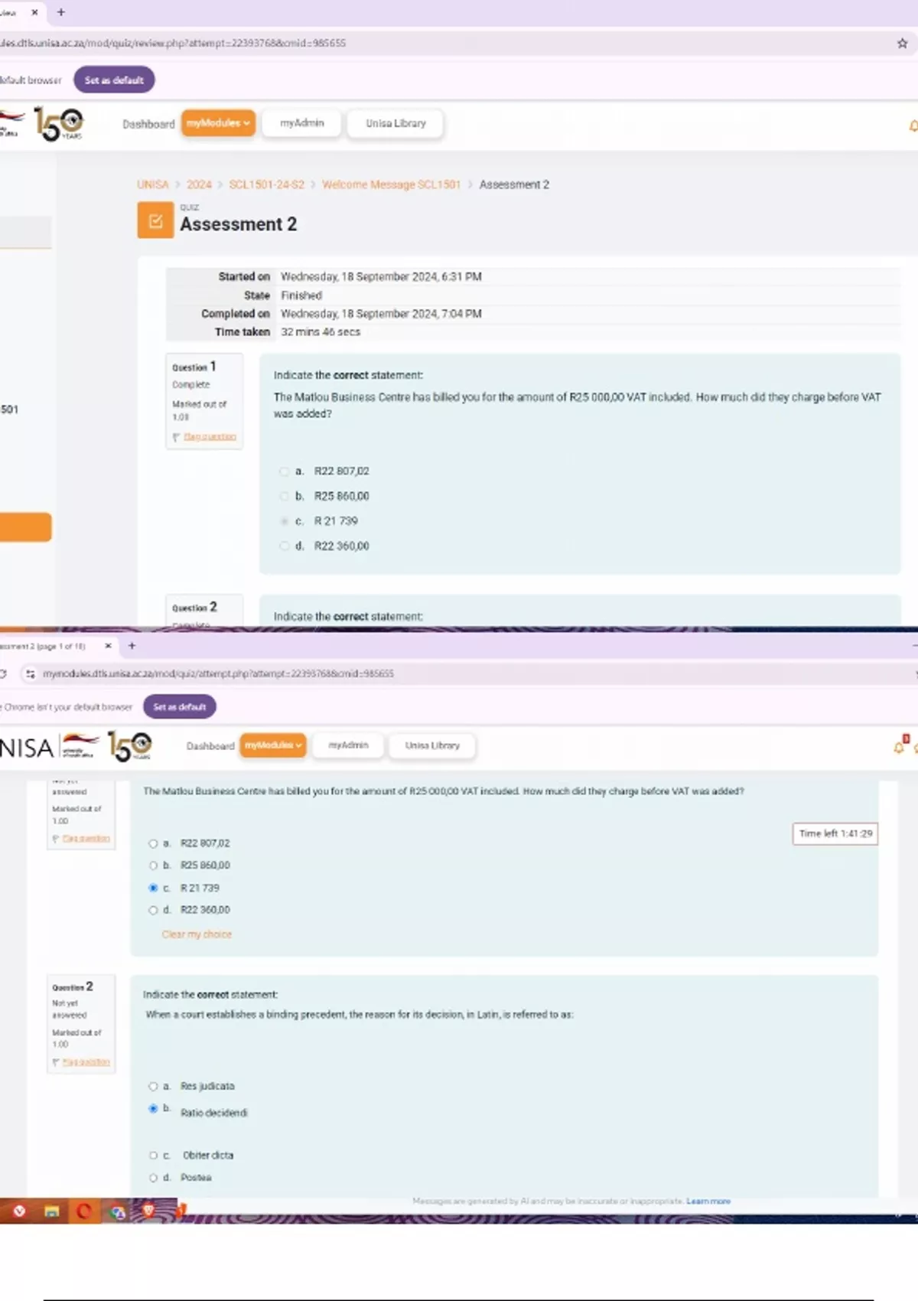Choose the Obiter dicta radio option
918x1301 pixels.
point(153,1156)
